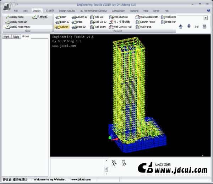The image size is (213, 184).
Task: Toggle Display Node Mass option
Action: click(17, 27)
